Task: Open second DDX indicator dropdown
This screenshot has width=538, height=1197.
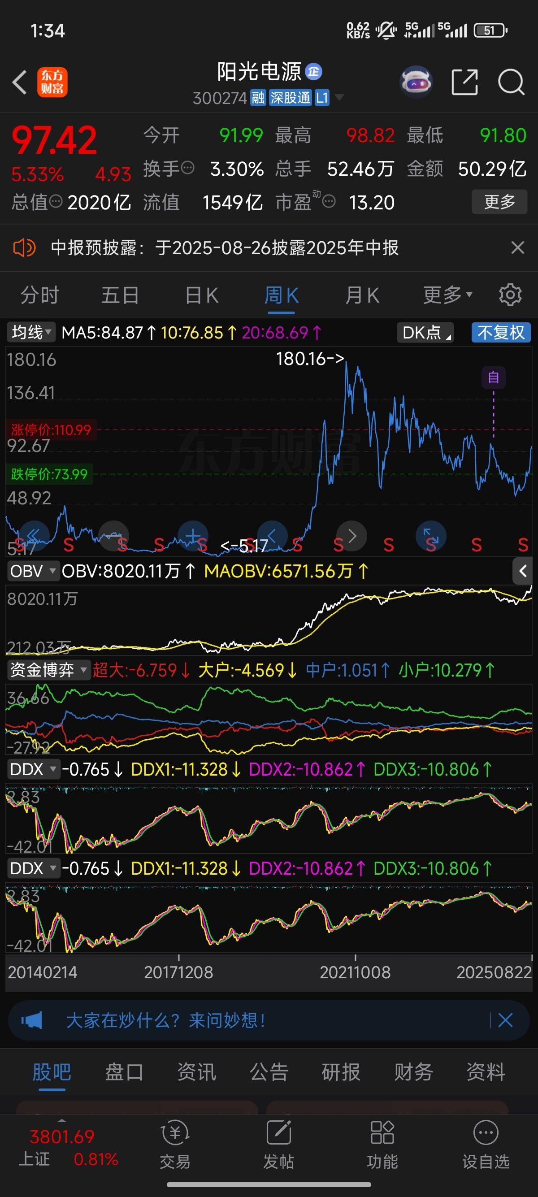Action: click(34, 868)
